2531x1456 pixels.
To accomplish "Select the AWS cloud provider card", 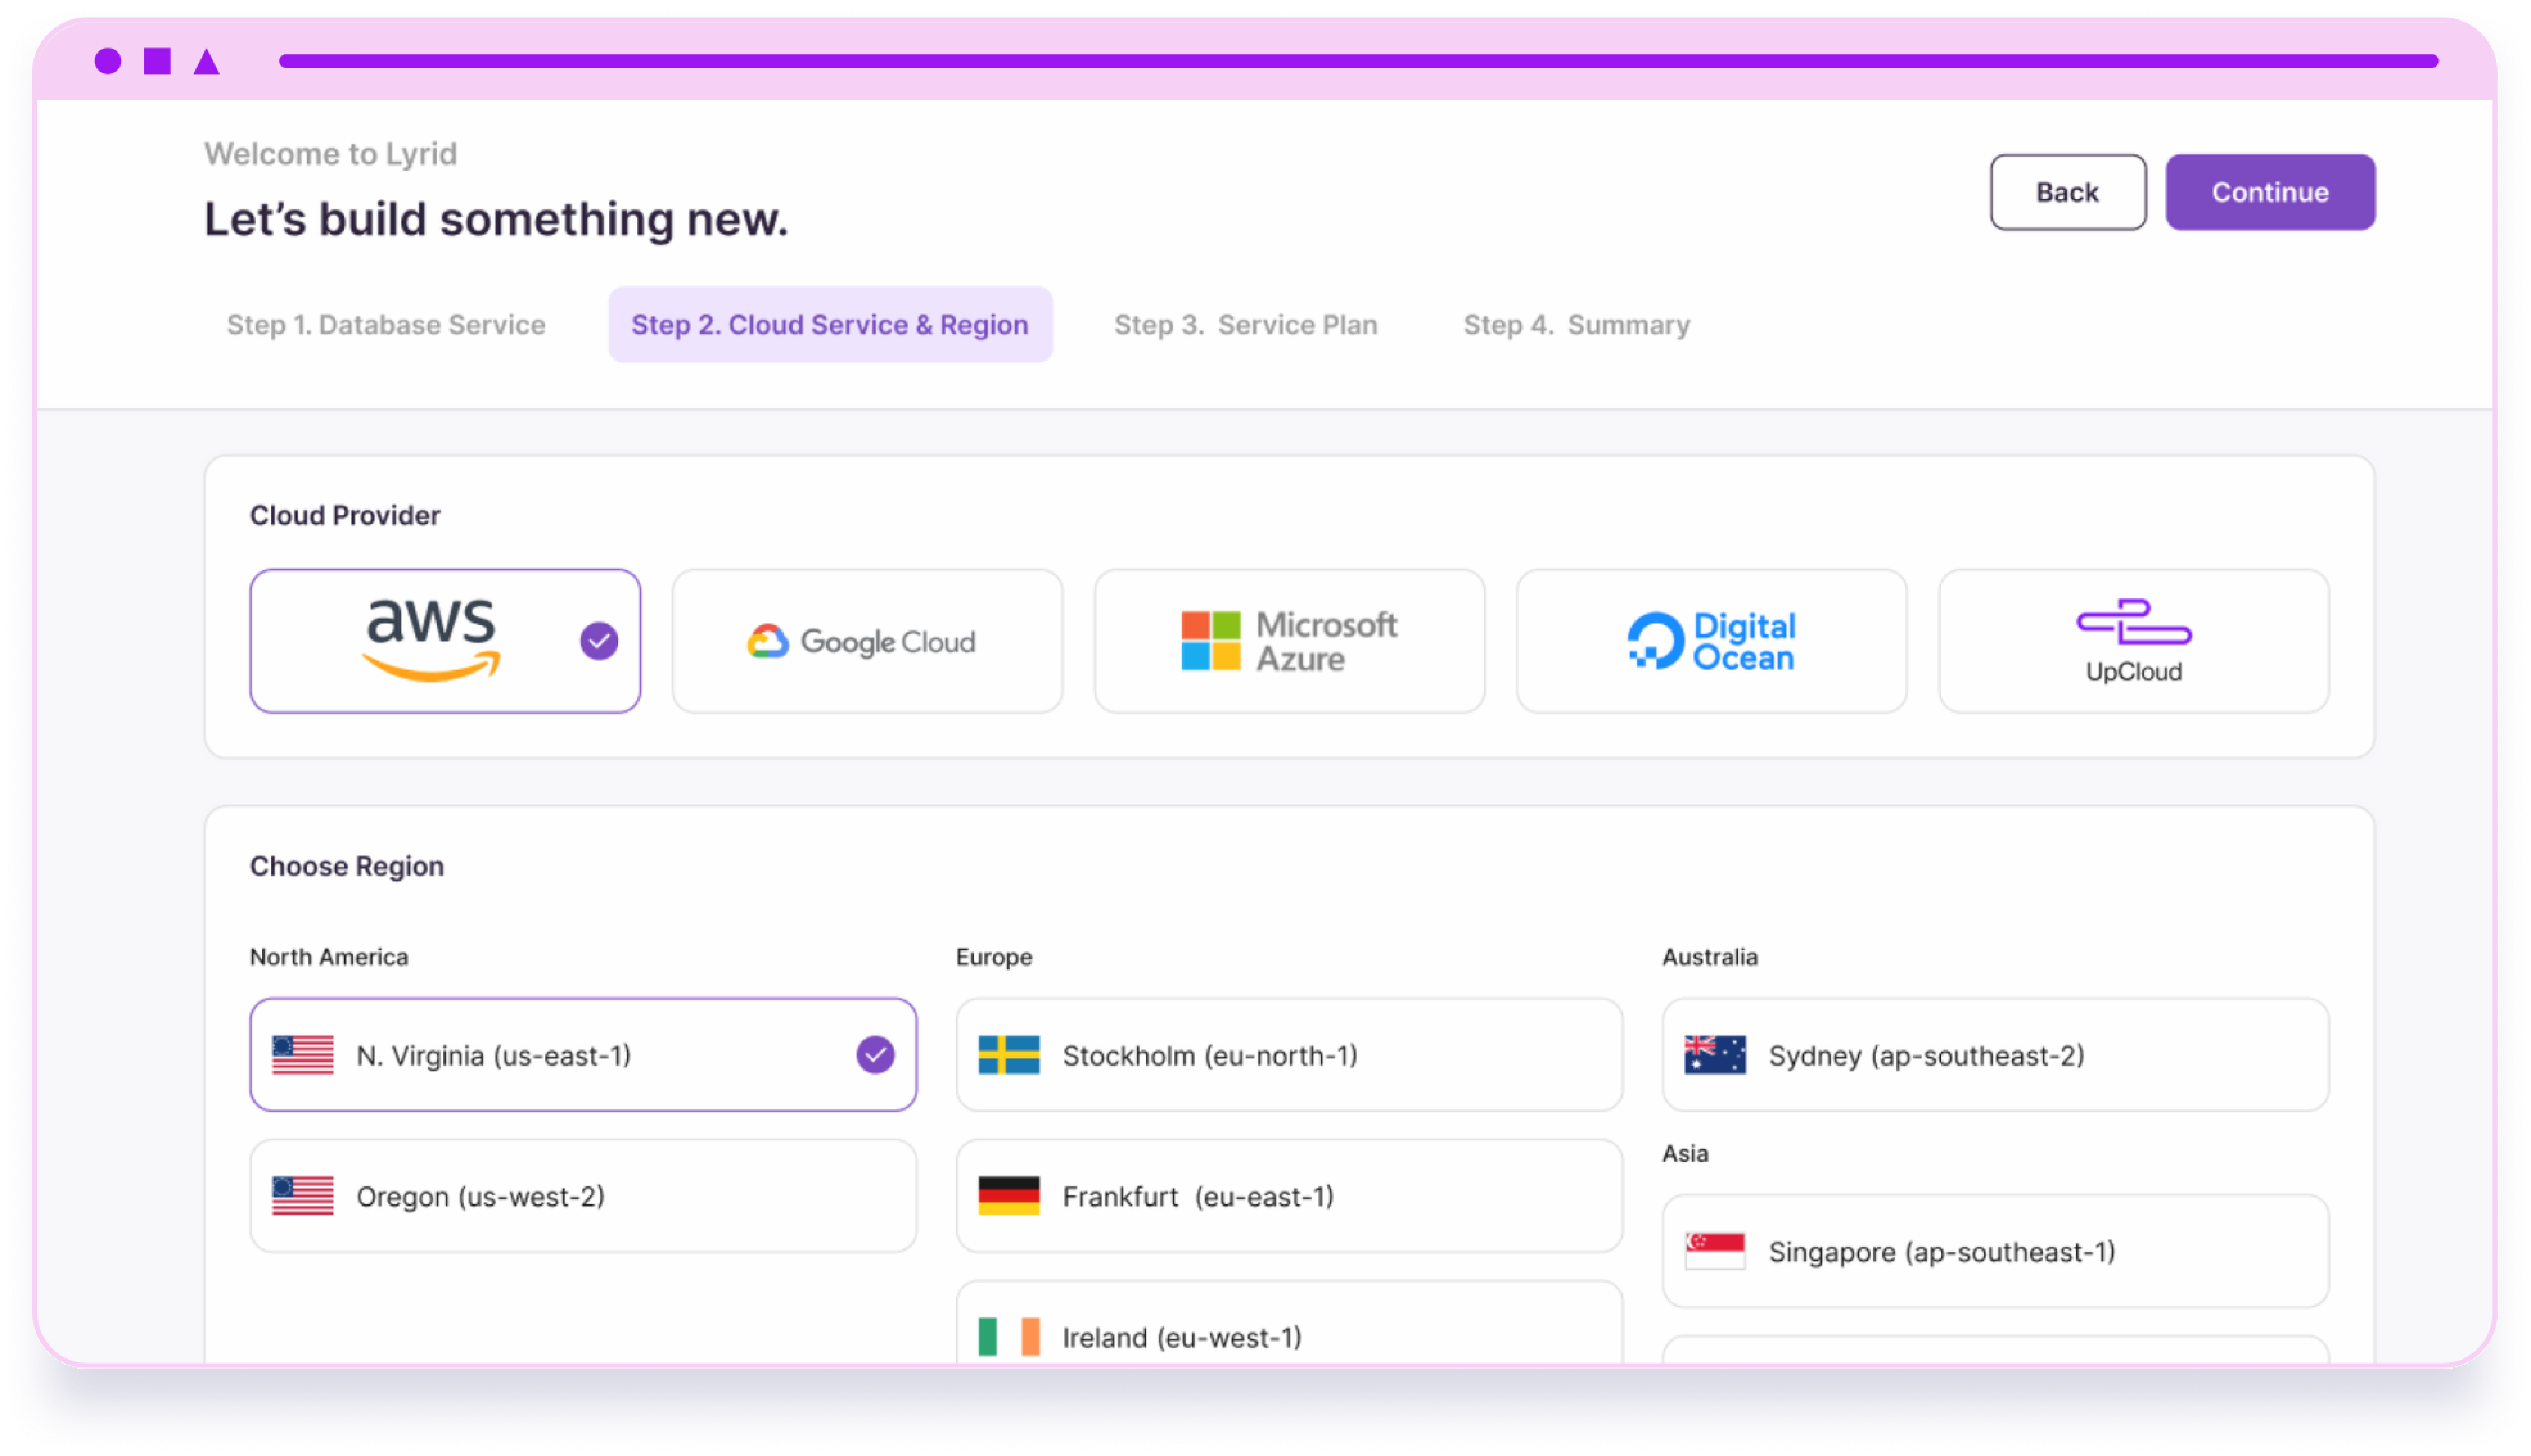I will click(445, 641).
